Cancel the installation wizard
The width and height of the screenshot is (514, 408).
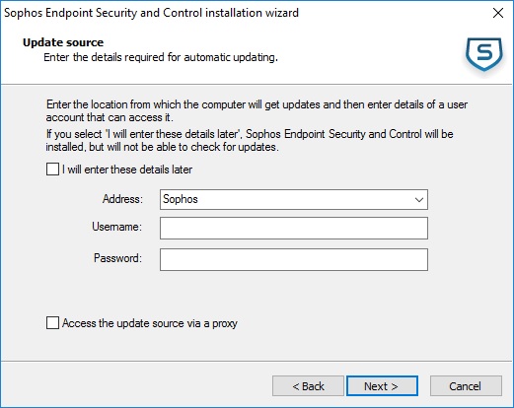pyautogui.click(x=466, y=386)
